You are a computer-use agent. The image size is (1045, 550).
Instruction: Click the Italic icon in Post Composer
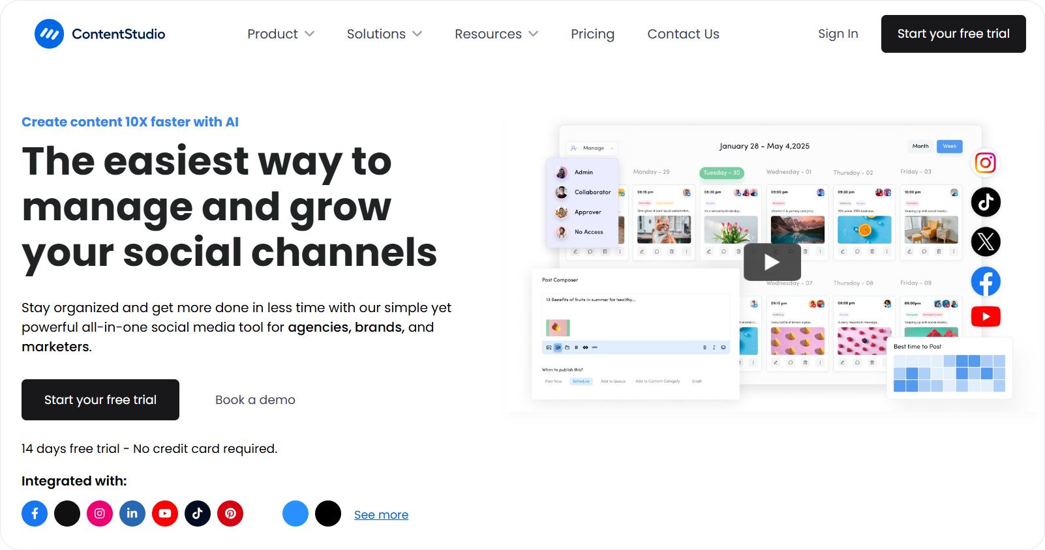(714, 347)
